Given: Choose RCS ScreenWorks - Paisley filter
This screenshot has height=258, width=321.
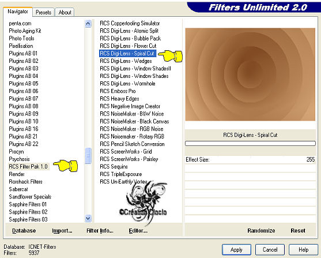Looking at the screenshot, I should click(x=129, y=159).
